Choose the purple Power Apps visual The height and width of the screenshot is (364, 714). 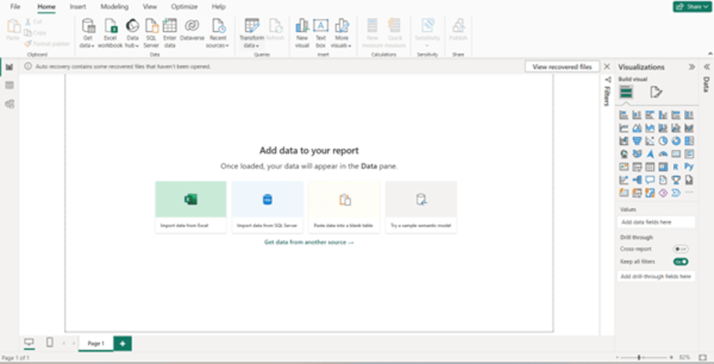(x=663, y=193)
